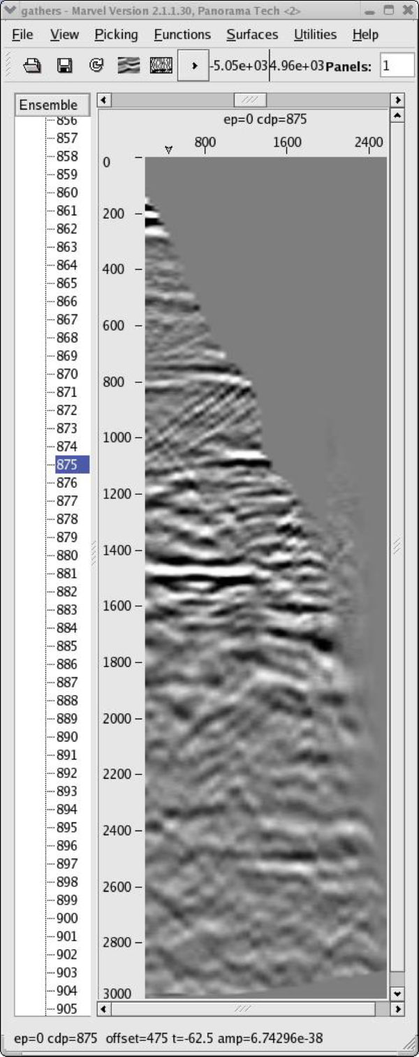Image resolution: width=419 pixels, height=1057 pixels.
Task: Select ensemble 880 in the list
Action: [67, 556]
